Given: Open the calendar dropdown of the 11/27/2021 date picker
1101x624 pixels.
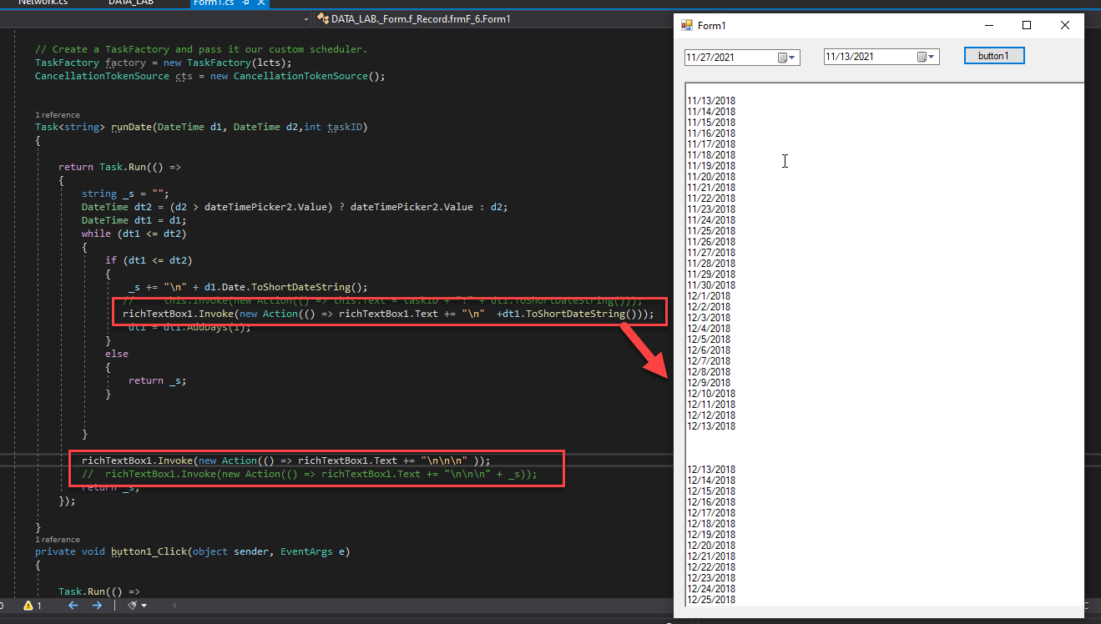Looking at the screenshot, I should 787,58.
